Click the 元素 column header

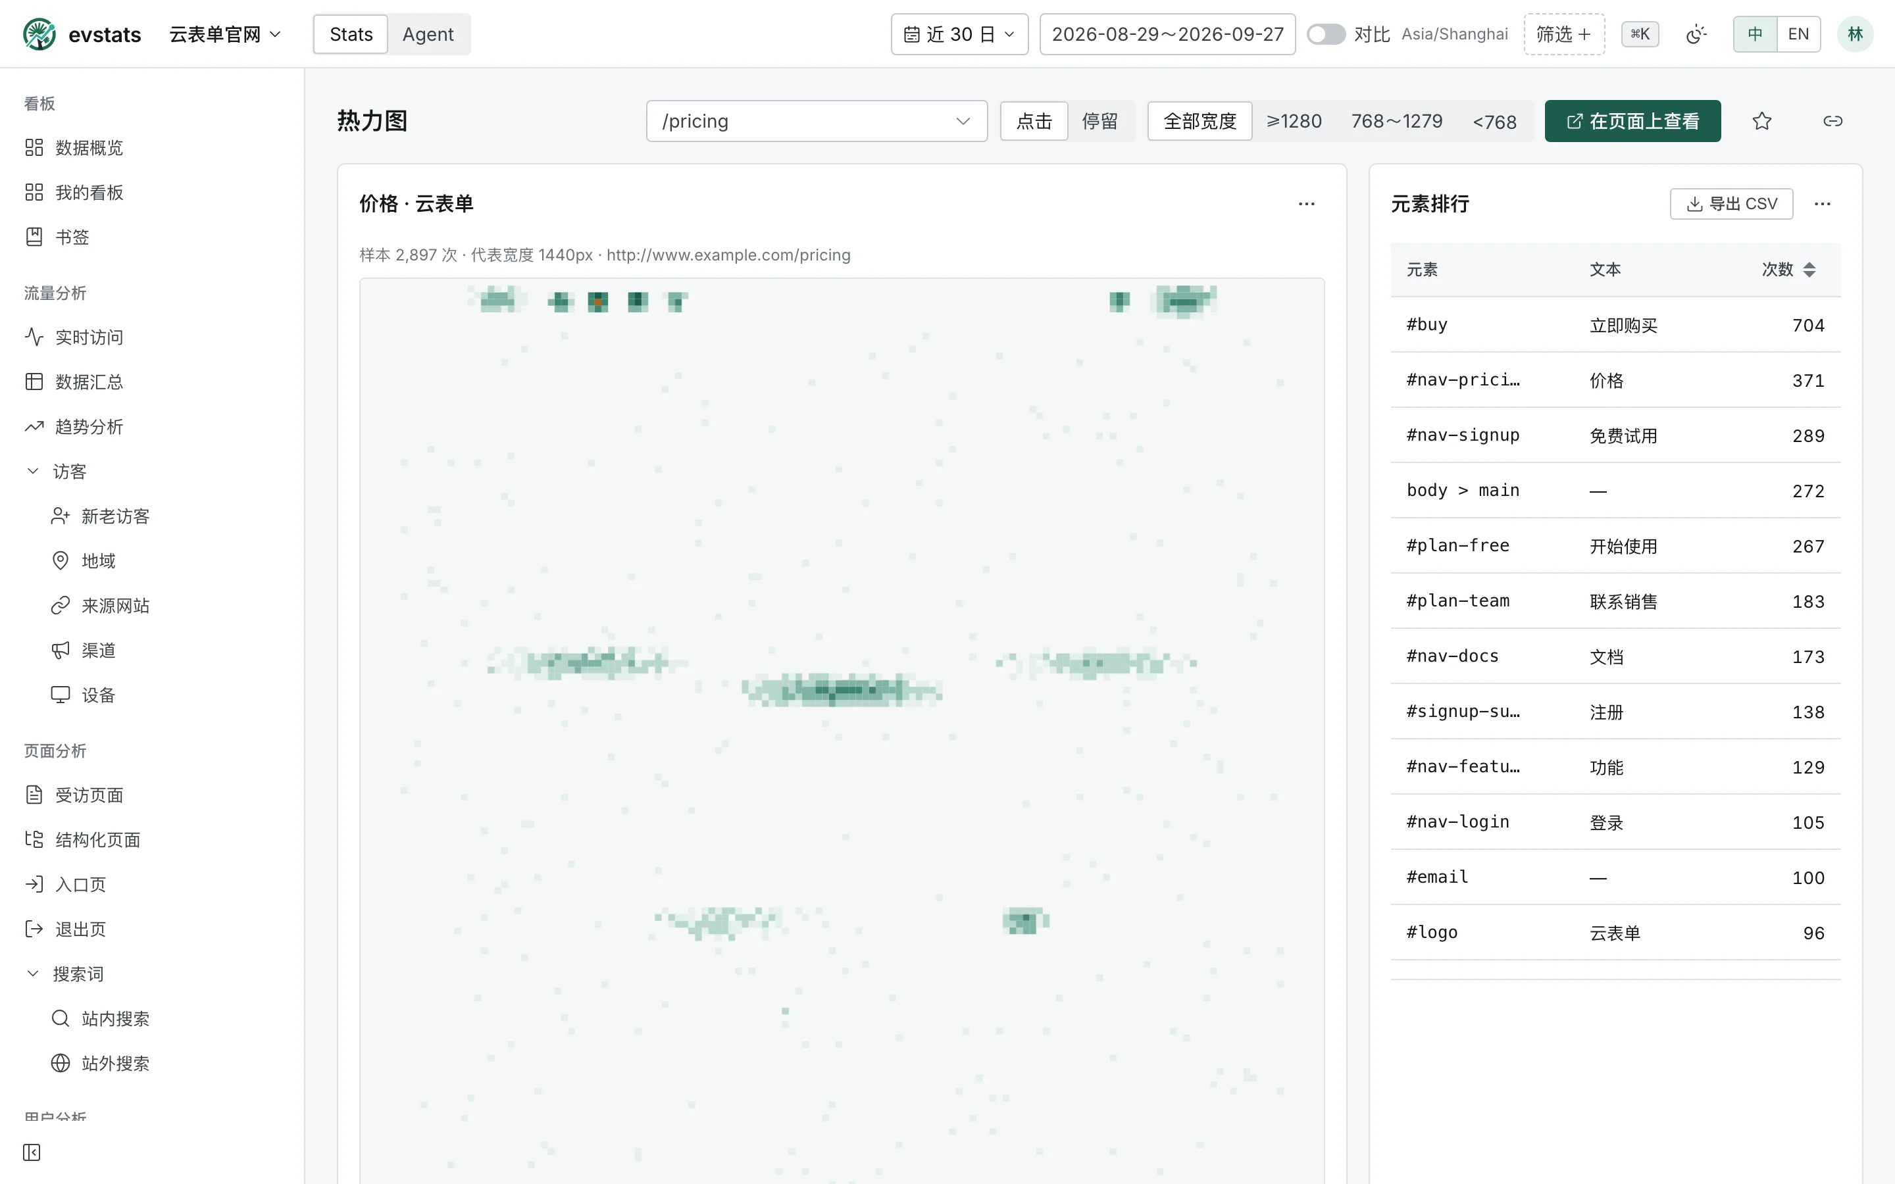point(1422,270)
